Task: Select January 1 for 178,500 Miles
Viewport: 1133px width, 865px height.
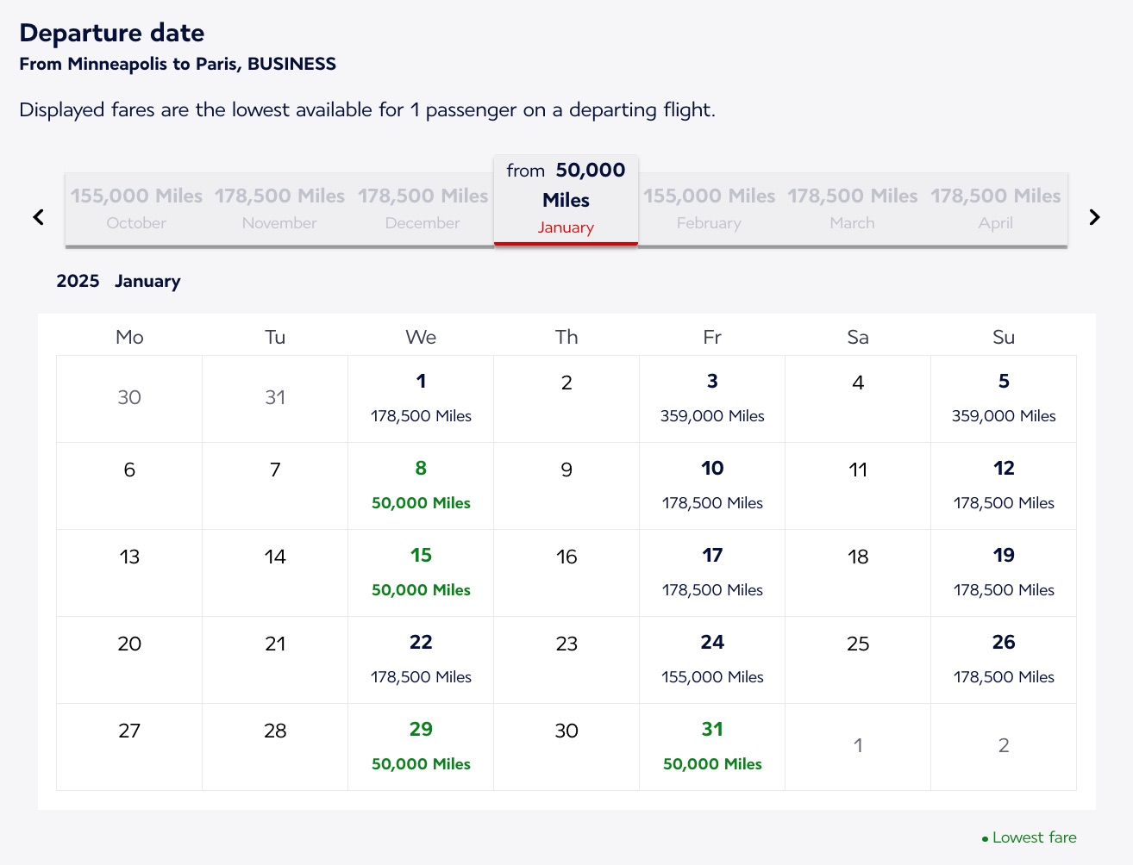Action: point(421,399)
